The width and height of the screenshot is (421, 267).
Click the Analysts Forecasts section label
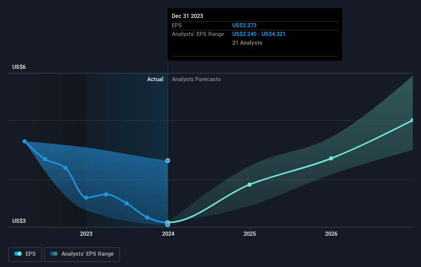196,79
